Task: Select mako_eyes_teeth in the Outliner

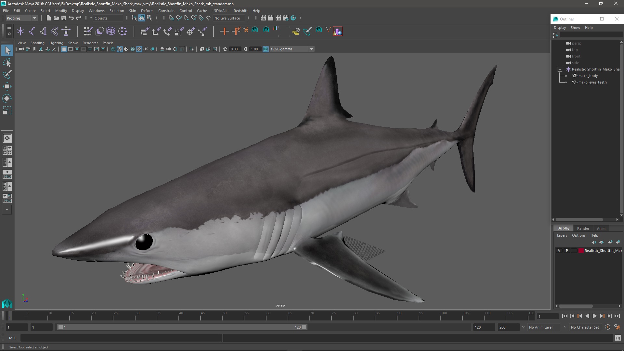Action: point(592,82)
